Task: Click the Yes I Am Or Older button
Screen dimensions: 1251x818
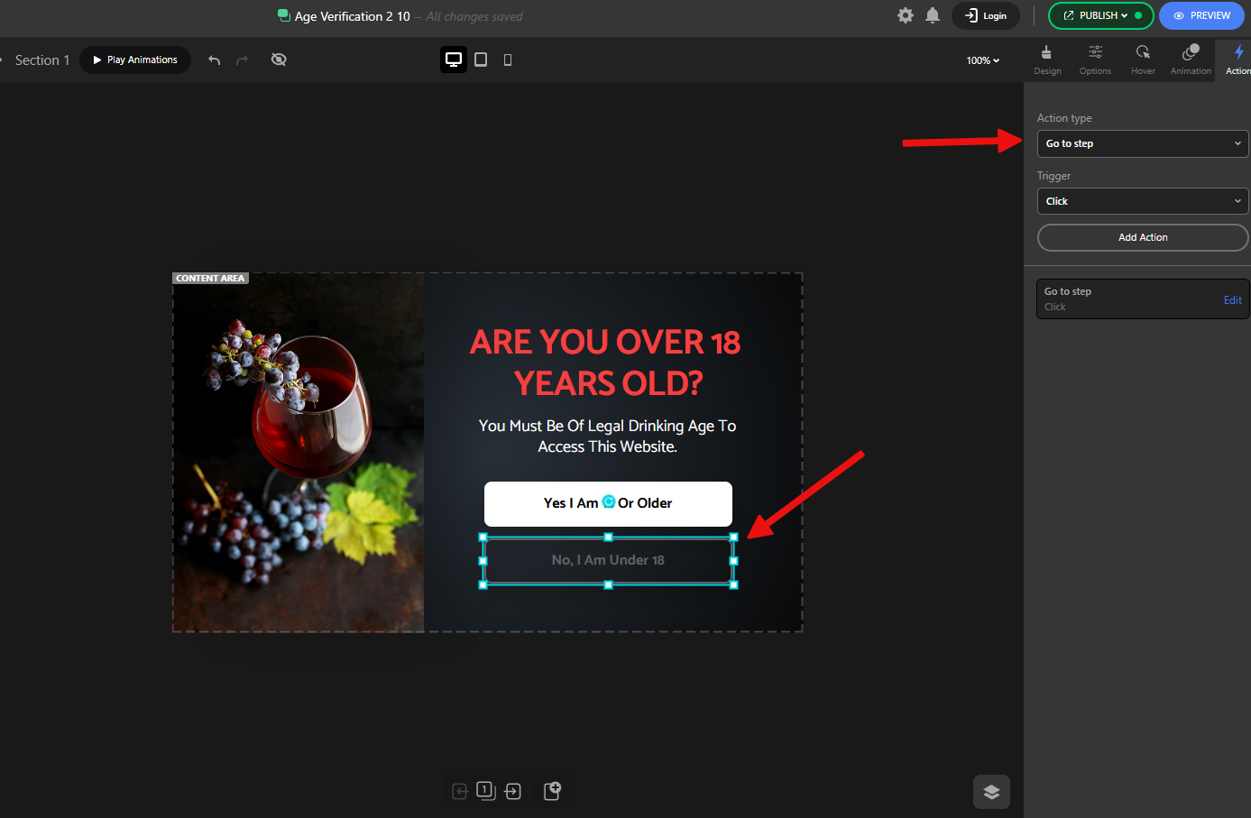Action: click(x=608, y=504)
